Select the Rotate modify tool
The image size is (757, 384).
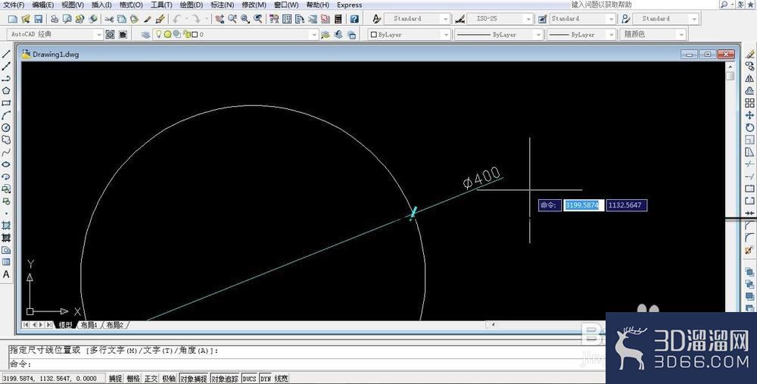(x=749, y=127)
